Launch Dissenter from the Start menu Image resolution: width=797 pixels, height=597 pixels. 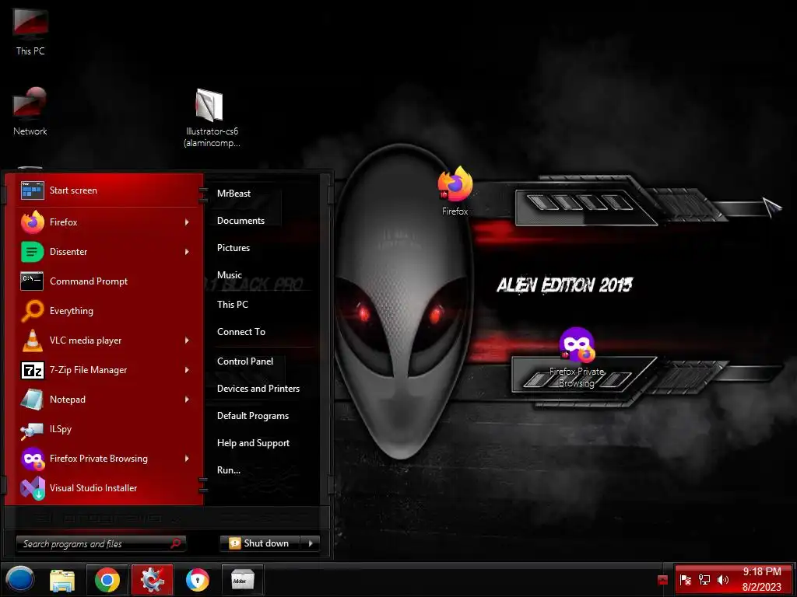tap(106, 252)
